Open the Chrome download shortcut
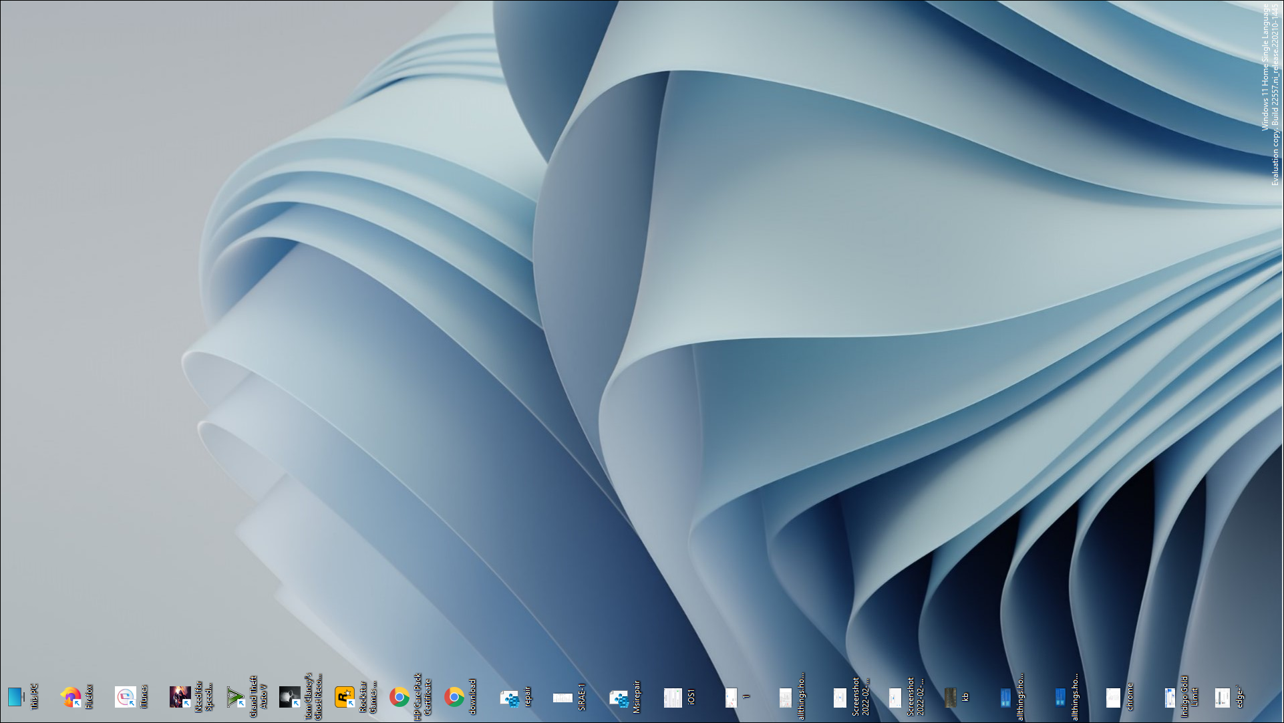This screenshot has width=1284, height=723. (454, 698)
